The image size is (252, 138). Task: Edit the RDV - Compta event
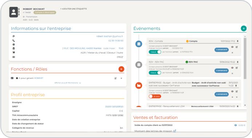point(237,47)
